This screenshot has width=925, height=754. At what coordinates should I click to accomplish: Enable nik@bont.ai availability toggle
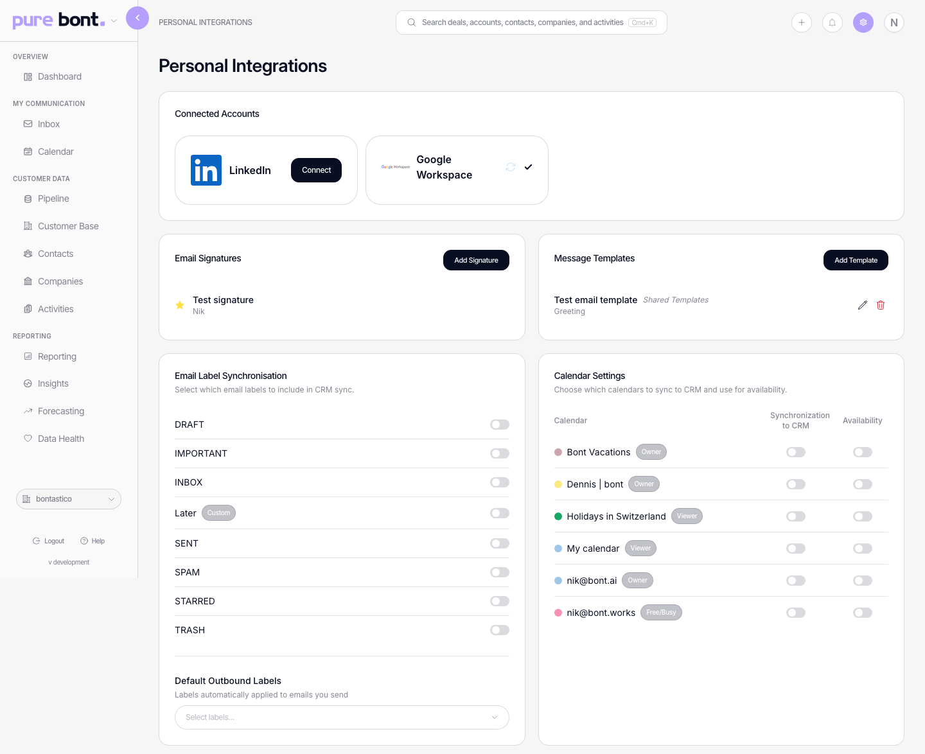(x=863, y=581)
